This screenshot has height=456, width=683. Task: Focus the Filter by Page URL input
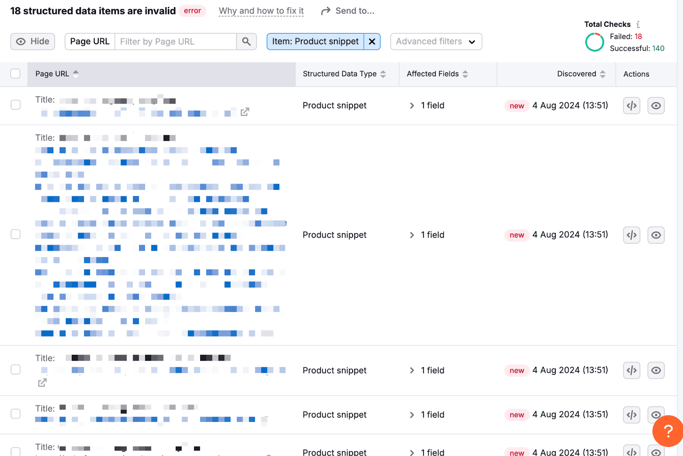[x=175, y=41]
